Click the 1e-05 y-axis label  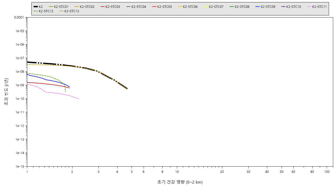click(x=20, y=31)
